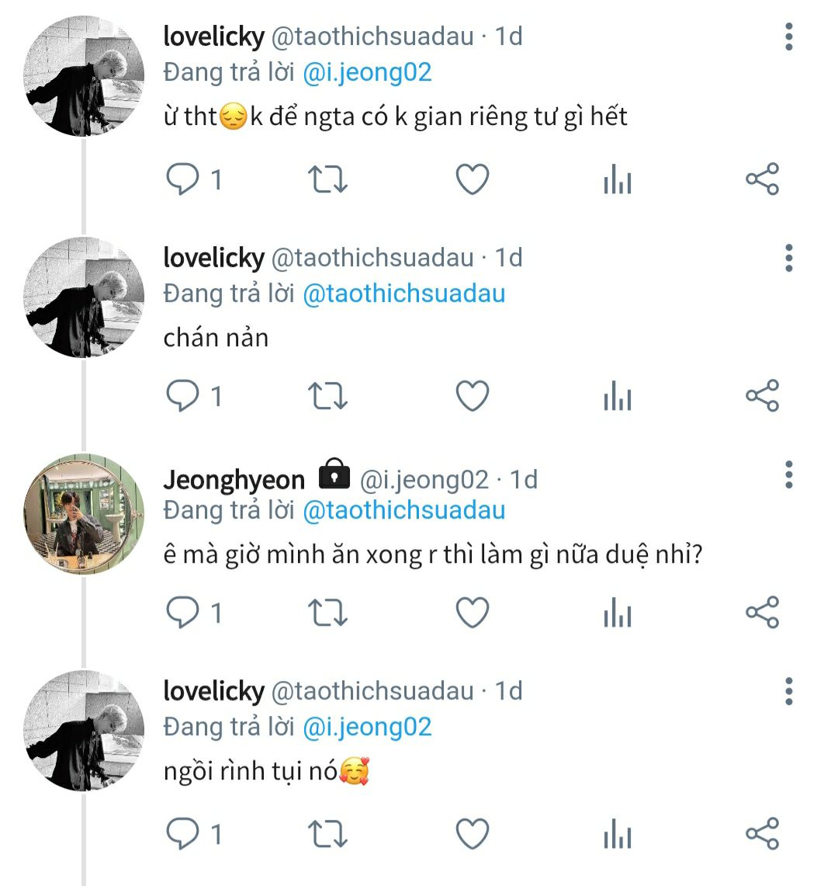This screenshot has height=886, width=838.
Task: Open @i.jeong02 mention link in top tweet
Action: [366, 72]
